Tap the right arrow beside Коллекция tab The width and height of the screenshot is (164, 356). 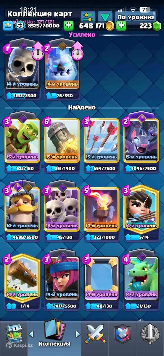click(x=78, y=334)
